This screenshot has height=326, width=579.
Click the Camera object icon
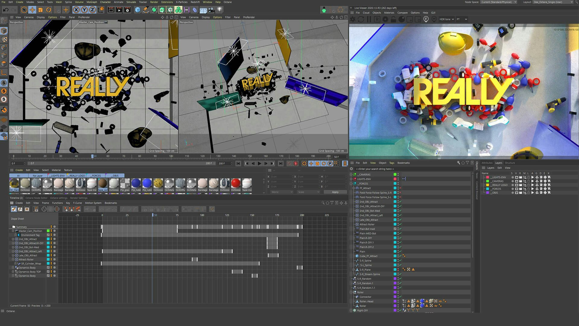211,10
